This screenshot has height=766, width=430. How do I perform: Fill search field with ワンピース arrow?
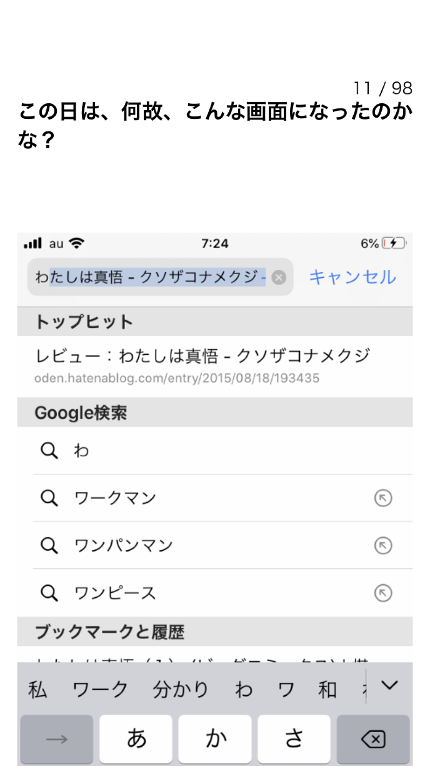pos(382,593)
